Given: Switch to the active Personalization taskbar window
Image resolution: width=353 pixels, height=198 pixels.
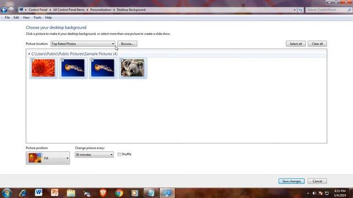Looking at the screenshot, I should point(167,193).
